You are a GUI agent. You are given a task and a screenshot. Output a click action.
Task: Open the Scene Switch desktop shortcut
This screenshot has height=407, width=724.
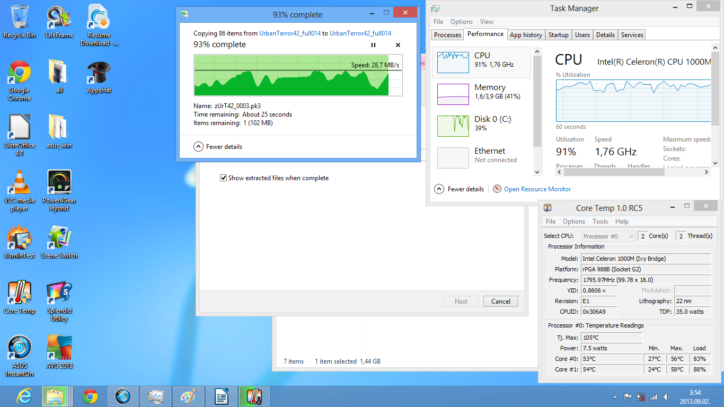click(59, 242)
